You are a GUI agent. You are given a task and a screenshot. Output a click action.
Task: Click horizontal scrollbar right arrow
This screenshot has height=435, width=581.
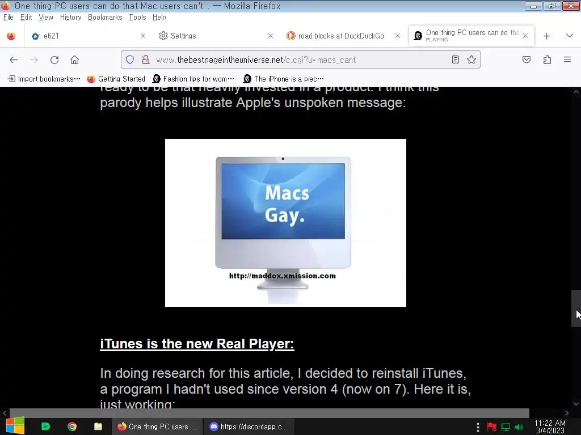coord(567,413)
